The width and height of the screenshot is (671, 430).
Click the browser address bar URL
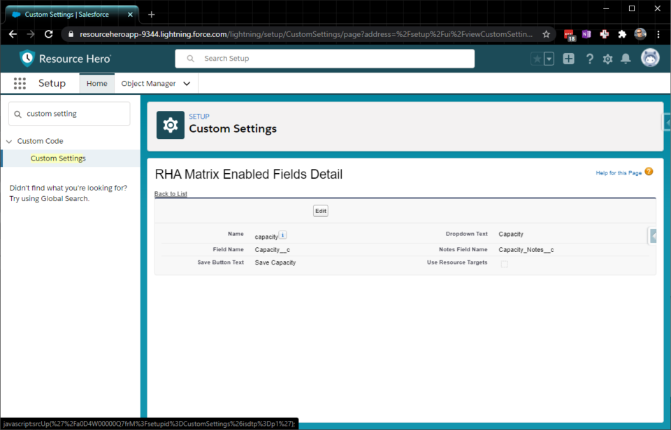coord(306,34)
